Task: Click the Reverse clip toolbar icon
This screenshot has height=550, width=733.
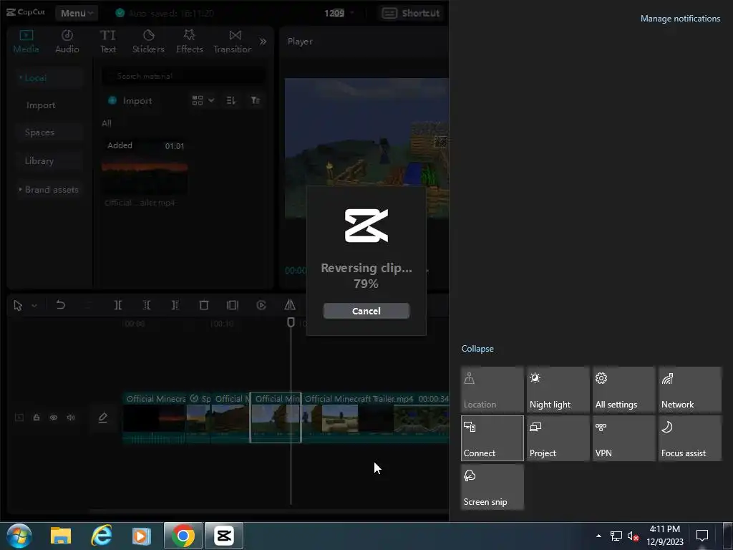Action: click(261, 305)
